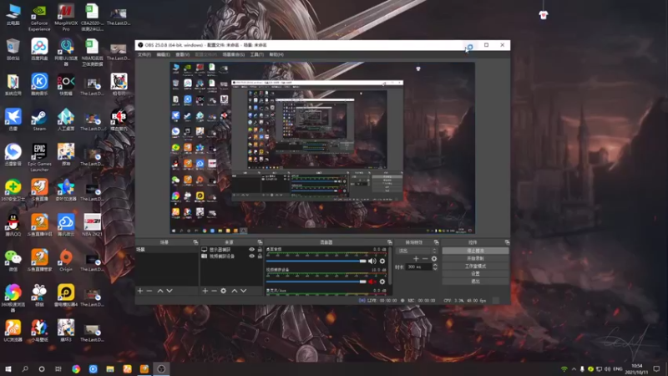Click the Video Capture Device volume slider handle
Viewport: 668px width, 376px height.
362,282
